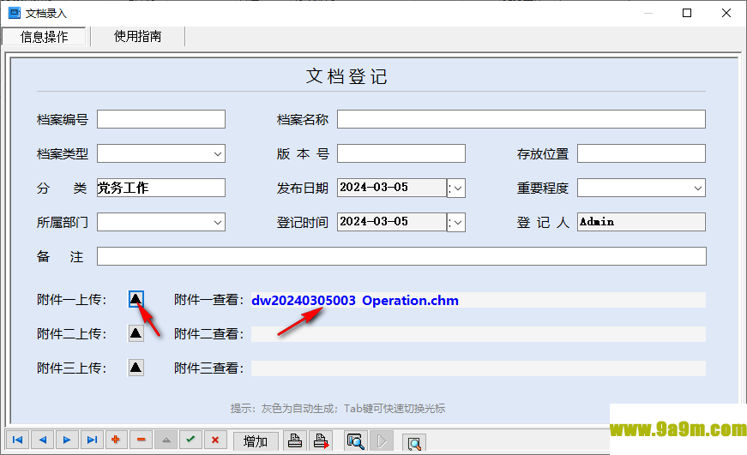The width and height of the screenshot is (747, 455).
Task: Click the red X cancel edit icon
Action: pyautogui.click(x=216, y=440)
